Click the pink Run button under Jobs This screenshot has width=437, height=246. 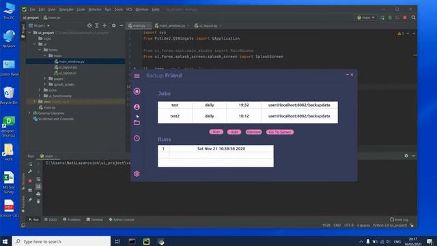point(216,132)
